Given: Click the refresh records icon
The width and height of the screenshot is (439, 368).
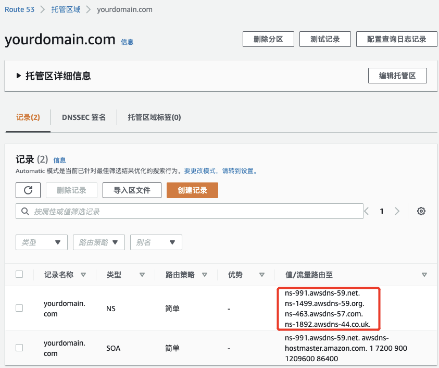Looking at the screenshot, I should click(28, 190).
